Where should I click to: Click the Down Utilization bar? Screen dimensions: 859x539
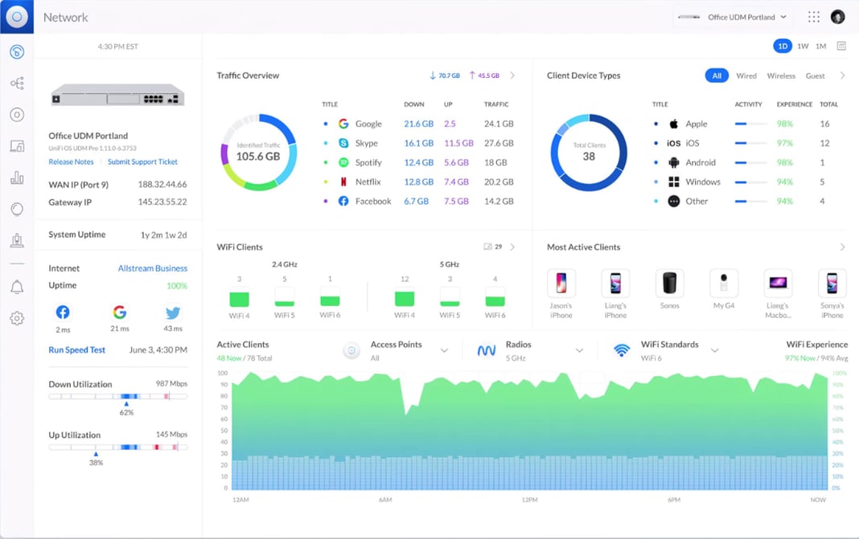117,397
